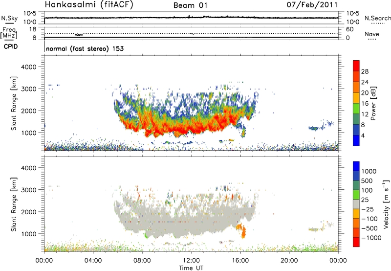Click the orange velocity patch near 16:00
391x271 pixels.
241,230
